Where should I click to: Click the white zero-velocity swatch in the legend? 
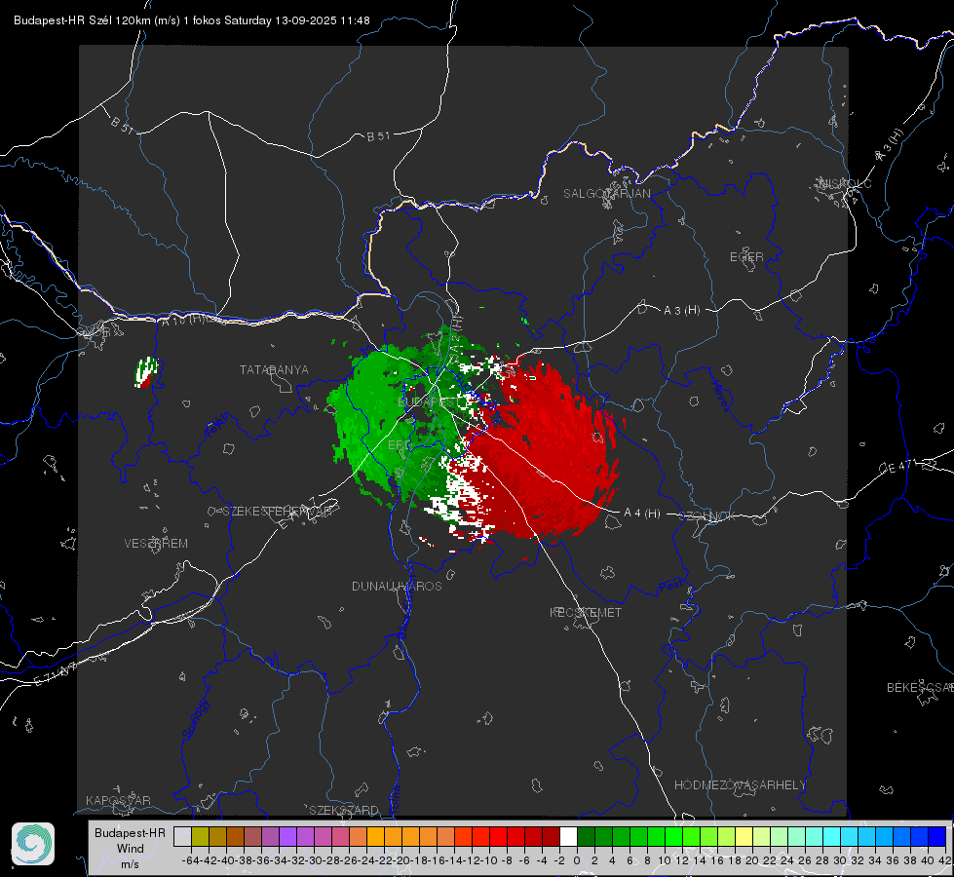pos(568,836)
